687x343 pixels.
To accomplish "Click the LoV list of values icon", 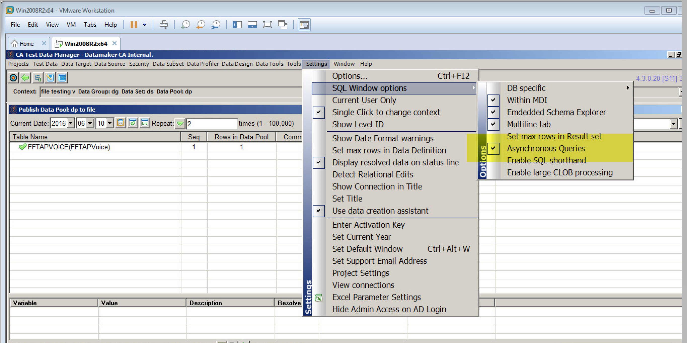I will click(144, 123).
